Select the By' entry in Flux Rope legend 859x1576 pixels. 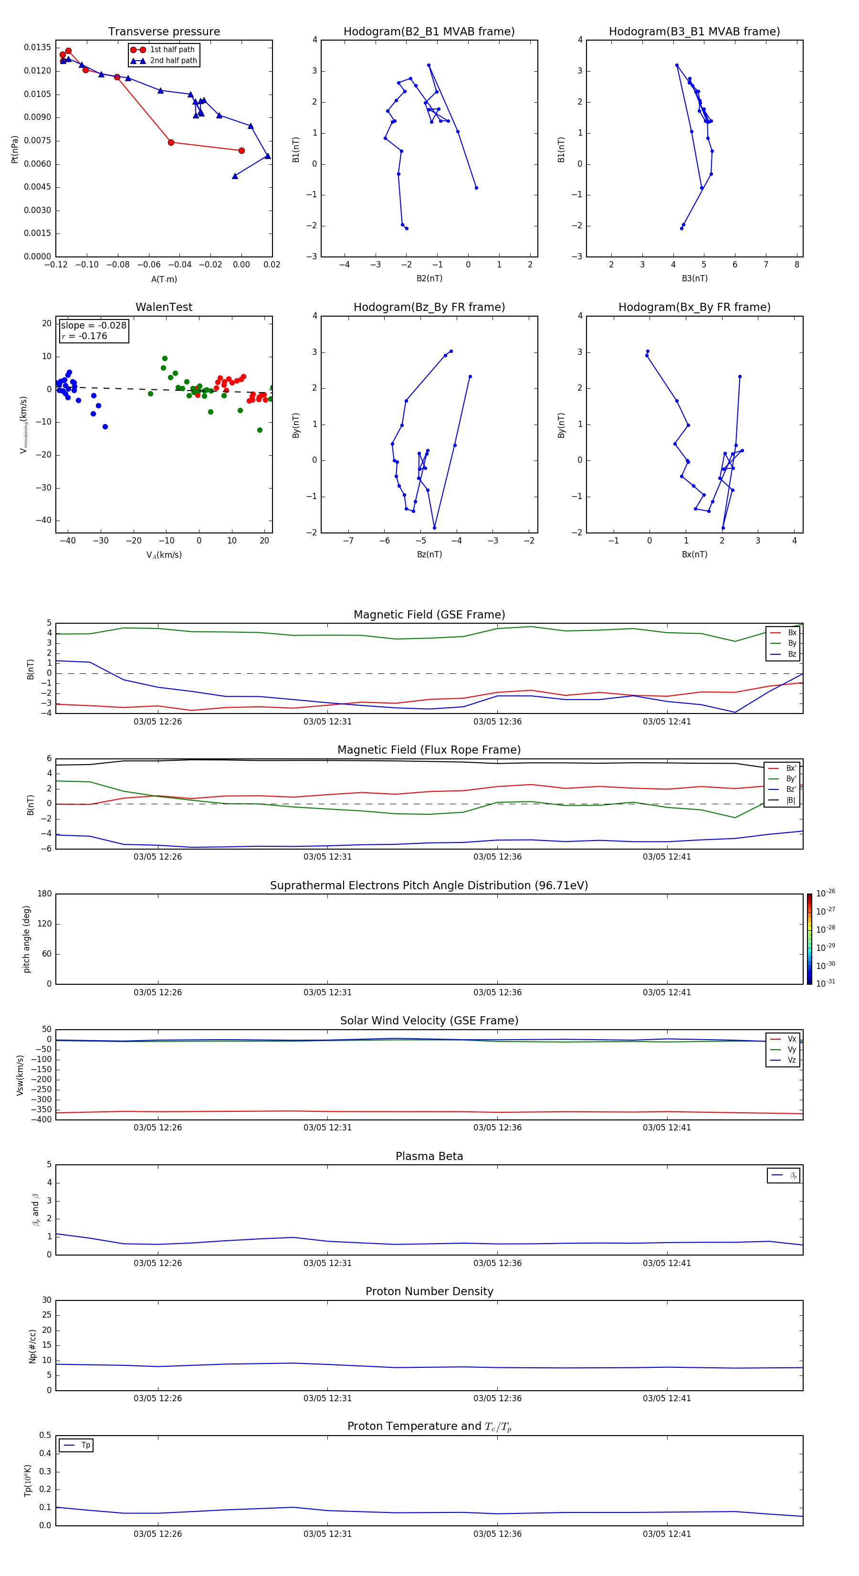click(783, 779)
